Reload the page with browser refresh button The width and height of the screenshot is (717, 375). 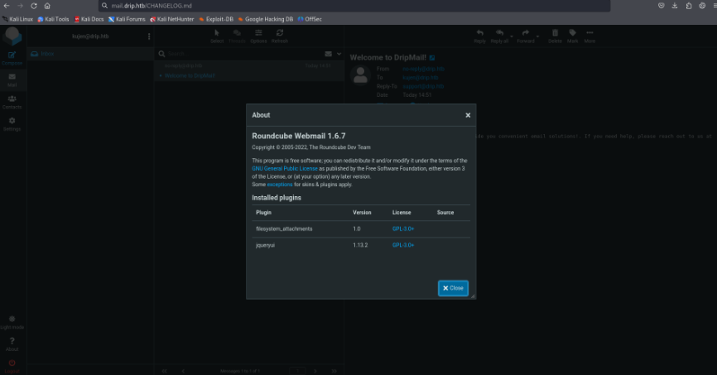point(34,6)
